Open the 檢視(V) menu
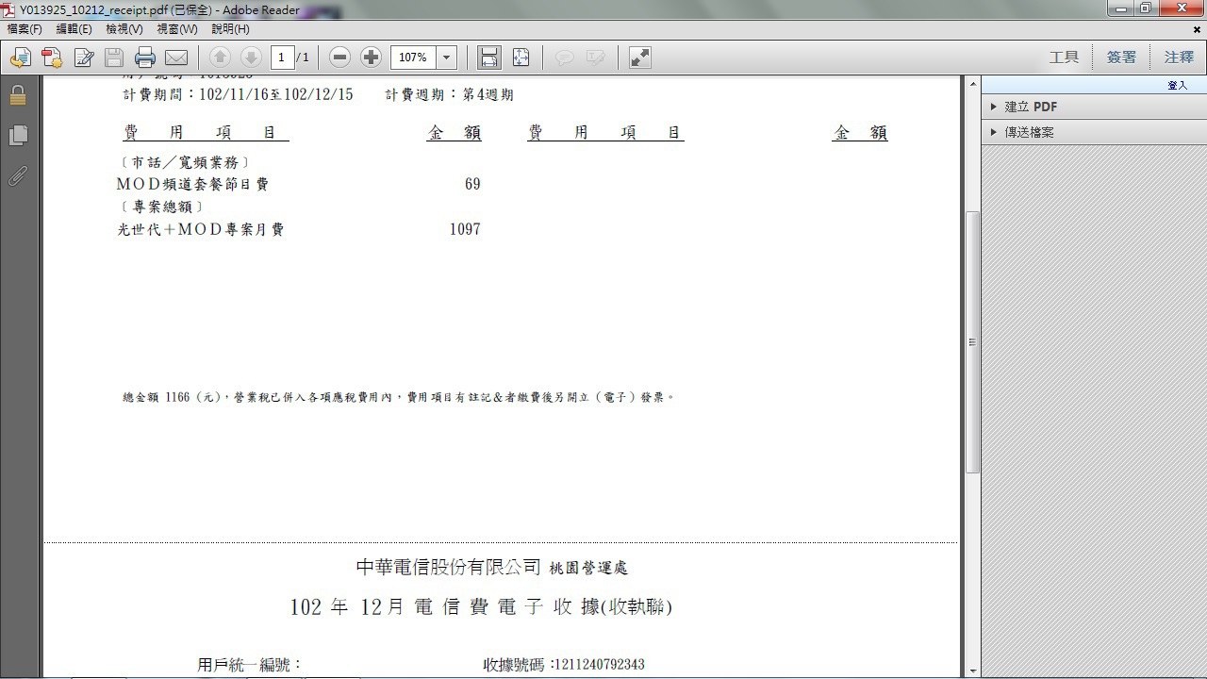This screenshot has height=679, width=1207. click(124, 29)
